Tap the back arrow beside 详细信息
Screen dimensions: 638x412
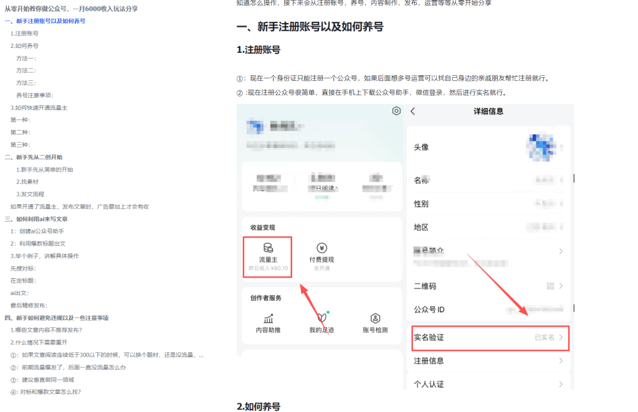pyautogui.click(x=412, y=111)
